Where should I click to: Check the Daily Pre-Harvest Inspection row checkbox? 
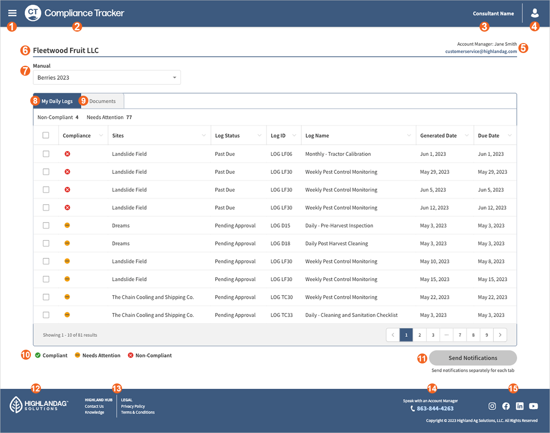pyautogui.click(x=46, y=225)
